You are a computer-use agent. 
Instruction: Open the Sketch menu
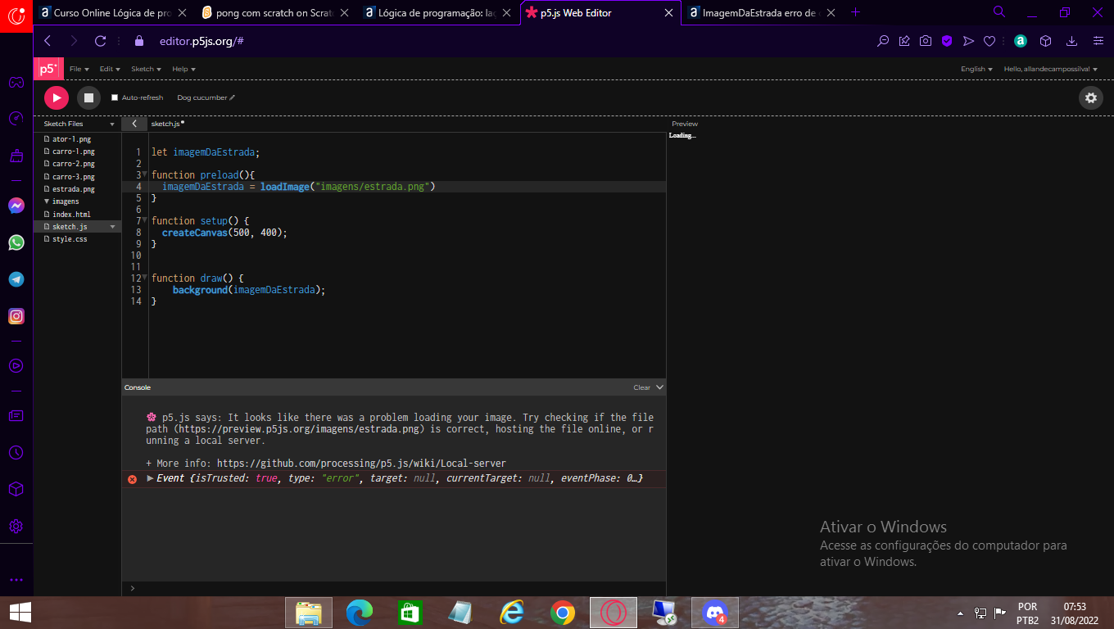[146, 69]
